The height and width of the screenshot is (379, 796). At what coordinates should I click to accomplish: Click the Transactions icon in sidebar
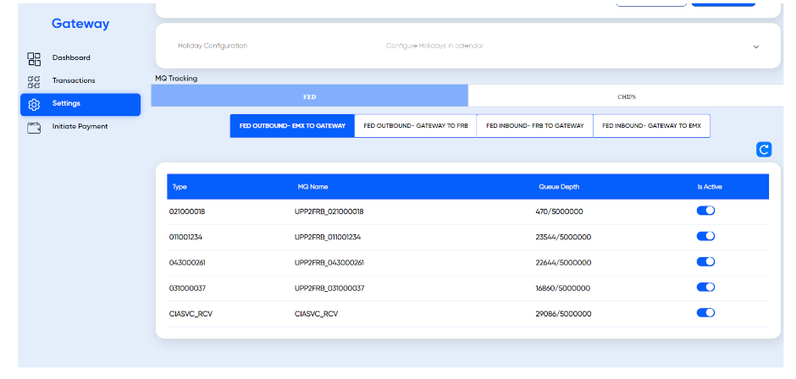[x=34, y=81]
